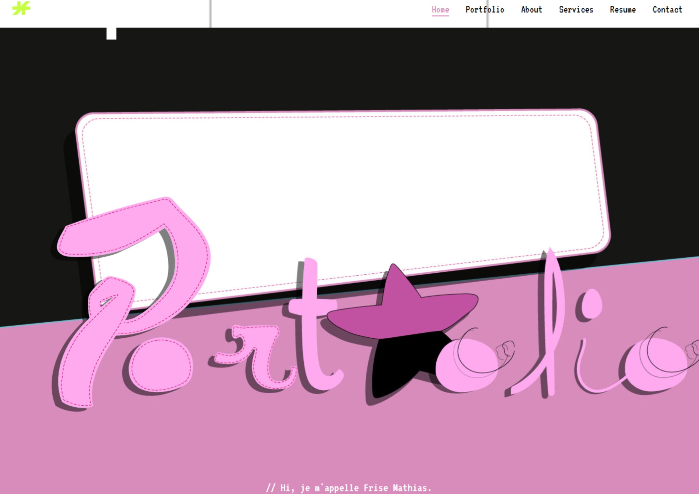
Task: Navigate to the Services link
Action: 576,10
